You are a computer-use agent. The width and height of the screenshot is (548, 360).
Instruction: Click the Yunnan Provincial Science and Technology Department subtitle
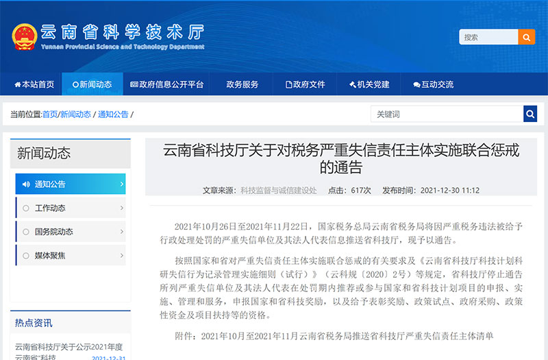[123, 47]
